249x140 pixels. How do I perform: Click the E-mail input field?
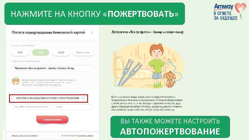point(73,107)
